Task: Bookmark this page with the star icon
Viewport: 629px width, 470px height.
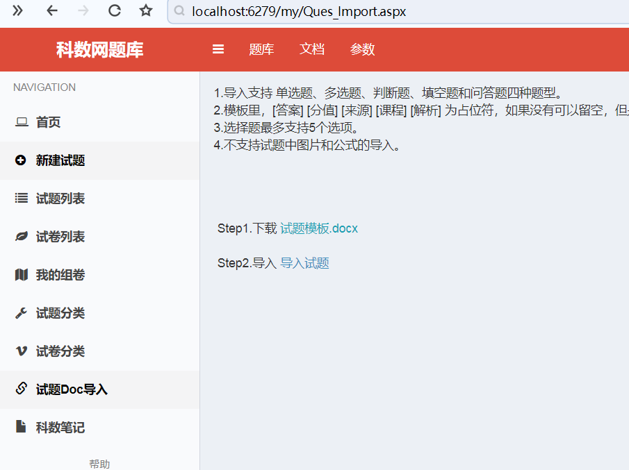Action: click(145, 11)
